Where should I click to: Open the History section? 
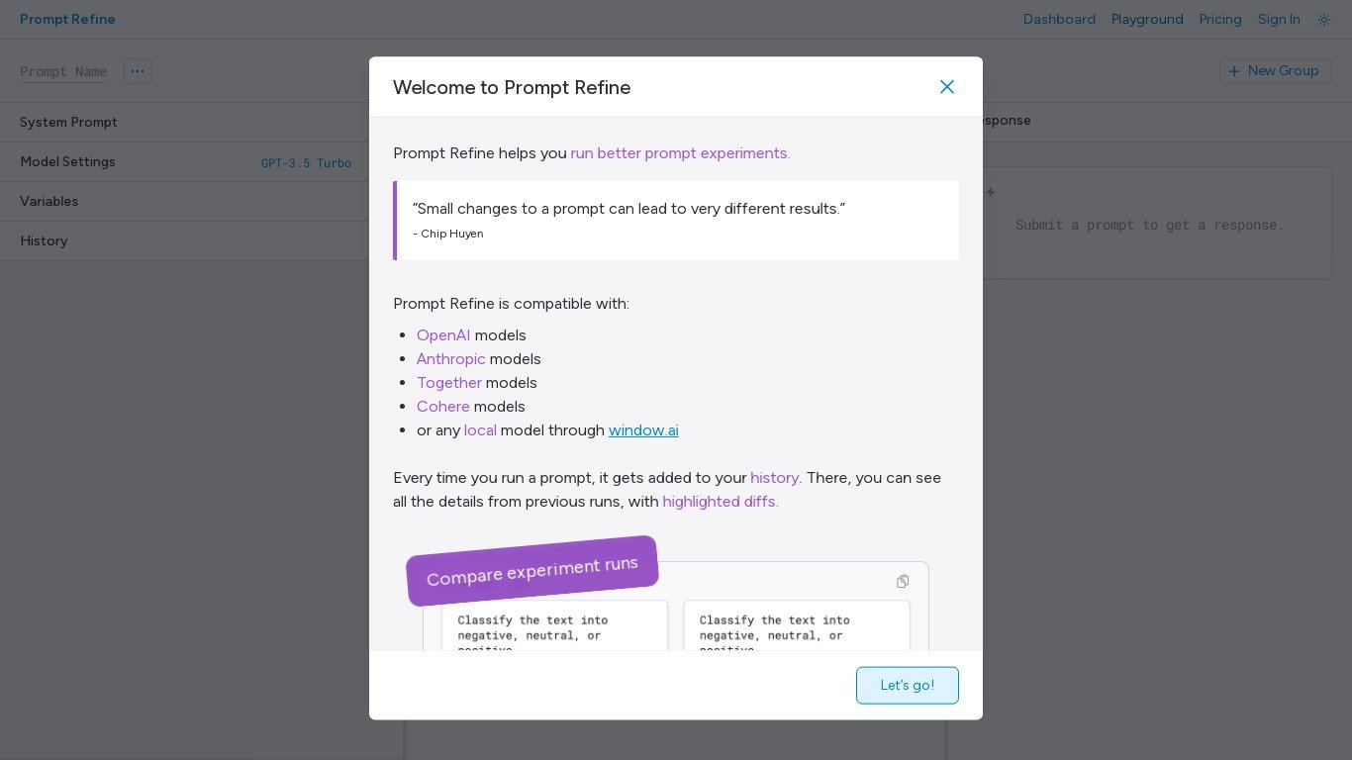click(44, 241)
